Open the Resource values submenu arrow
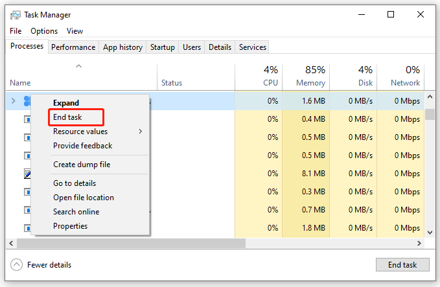 tap(141, 132)
